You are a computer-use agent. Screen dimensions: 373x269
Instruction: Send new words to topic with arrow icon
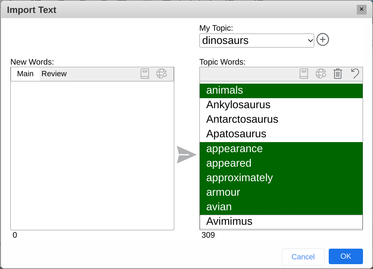[186, 155]
